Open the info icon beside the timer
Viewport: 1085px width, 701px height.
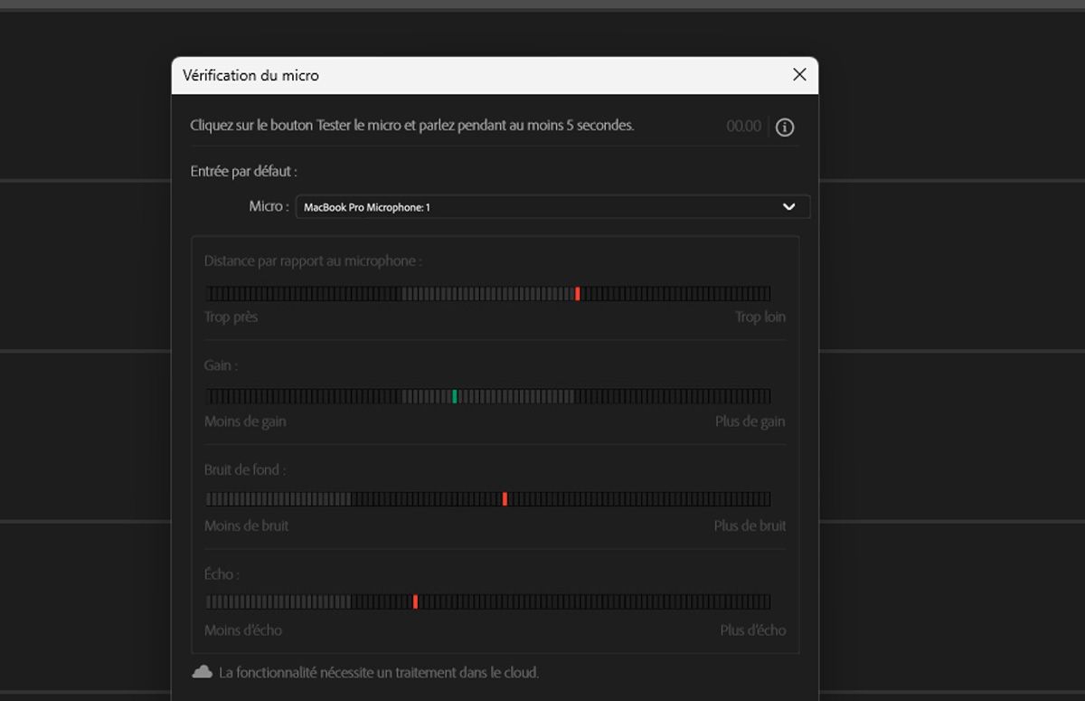click(x=785, y=128)
